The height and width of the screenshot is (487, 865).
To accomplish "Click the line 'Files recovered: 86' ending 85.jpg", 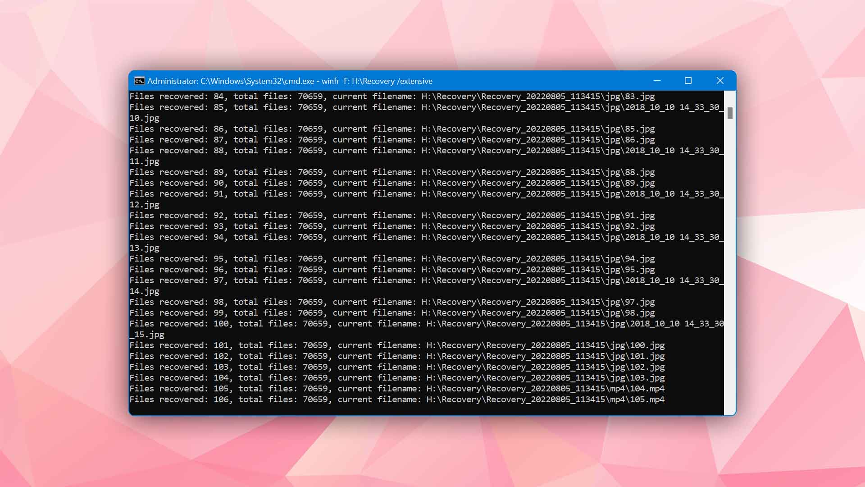I will pyautogui.click(x=392, y=129).
